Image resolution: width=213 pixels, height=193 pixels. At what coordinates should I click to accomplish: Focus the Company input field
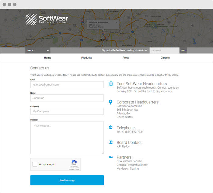(67, 111)
